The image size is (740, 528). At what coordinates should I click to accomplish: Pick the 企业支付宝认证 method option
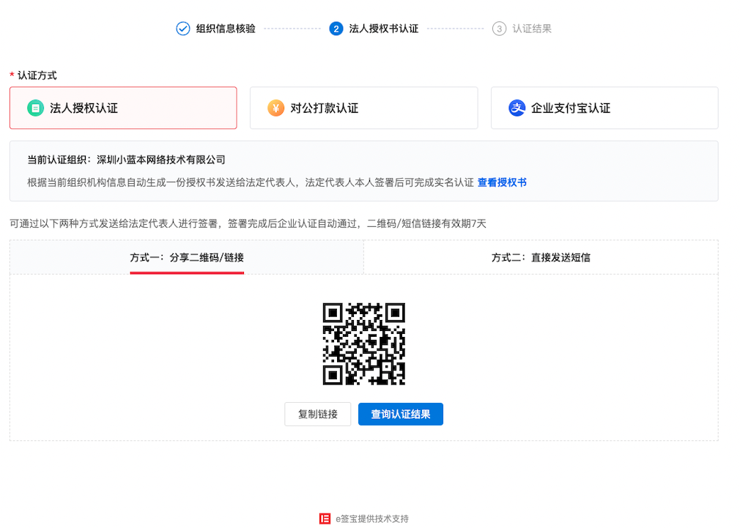[604, 108]
